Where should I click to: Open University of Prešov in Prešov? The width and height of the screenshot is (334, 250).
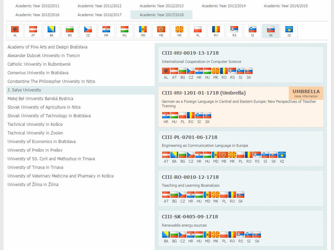[35, 150]
